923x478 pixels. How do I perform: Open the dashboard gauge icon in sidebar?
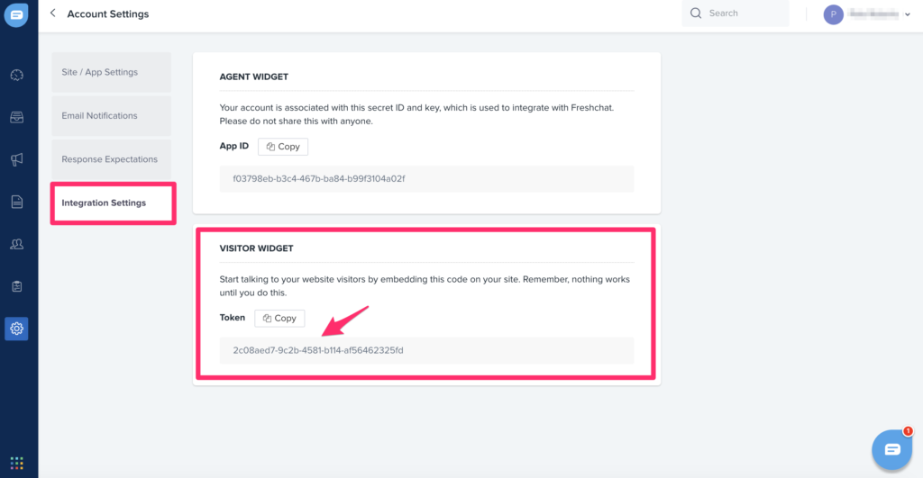coord(17,76)
